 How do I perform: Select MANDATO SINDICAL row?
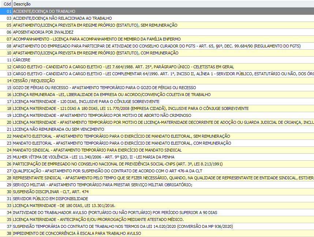(157, 150)
